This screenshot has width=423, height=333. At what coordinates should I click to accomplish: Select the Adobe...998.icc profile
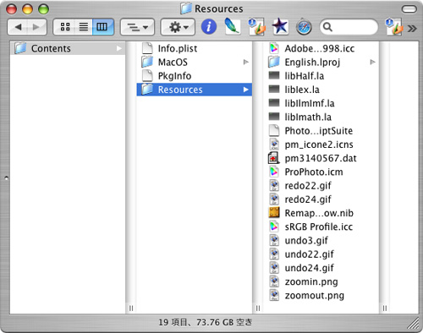coord(321,48)
